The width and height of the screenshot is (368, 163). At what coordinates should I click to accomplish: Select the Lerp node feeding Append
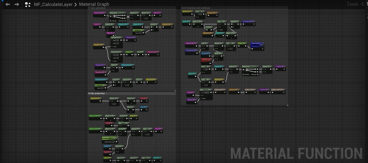[x=222, y=26]
